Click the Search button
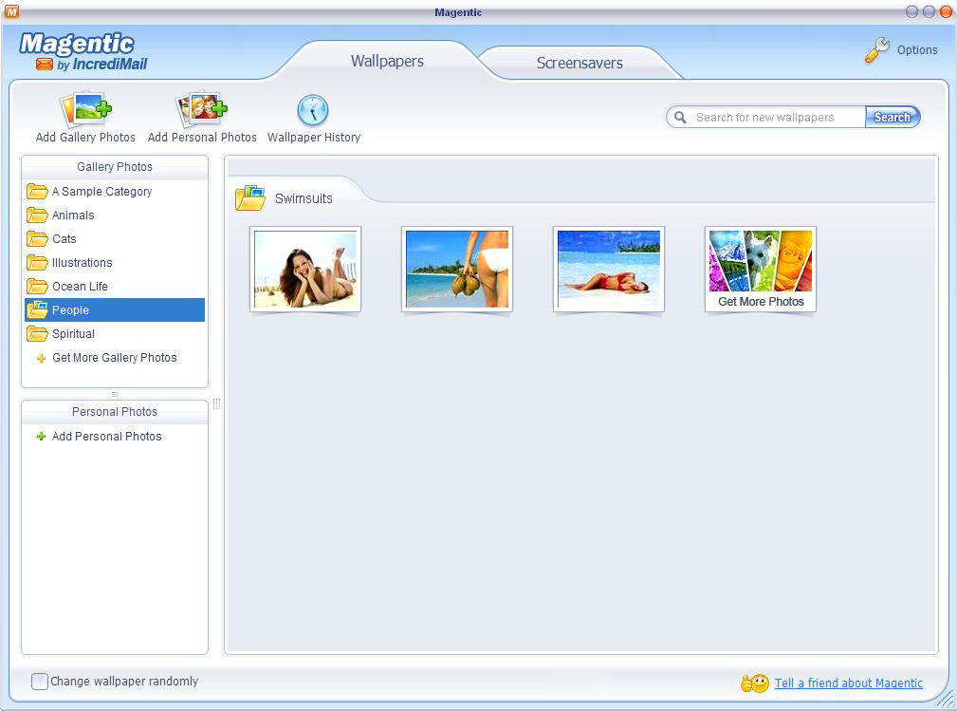Viewport: 957px width, 711px height. point(891,117)
